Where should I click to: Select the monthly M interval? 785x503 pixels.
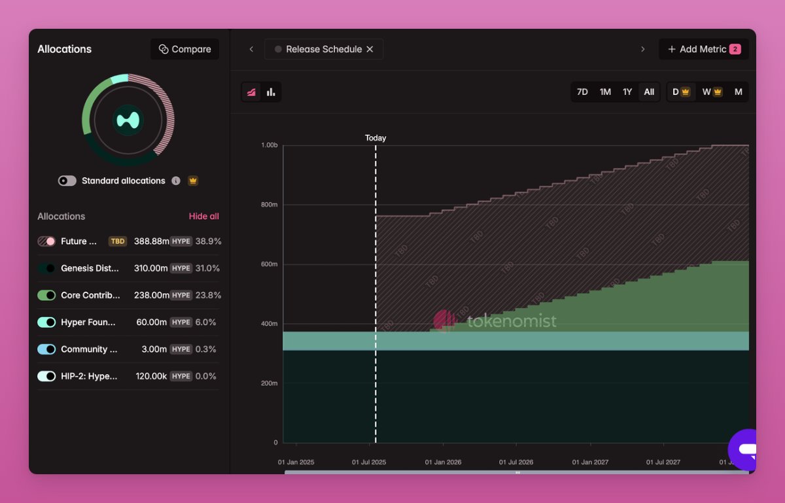(x=739, y=92)
